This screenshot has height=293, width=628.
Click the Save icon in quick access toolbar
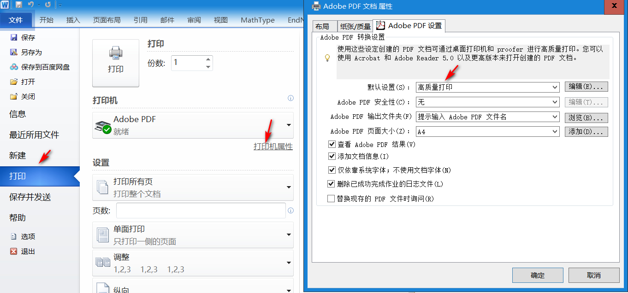(x=19, y=5)
